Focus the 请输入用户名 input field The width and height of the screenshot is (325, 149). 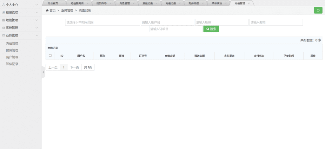[x=168, y=22]
